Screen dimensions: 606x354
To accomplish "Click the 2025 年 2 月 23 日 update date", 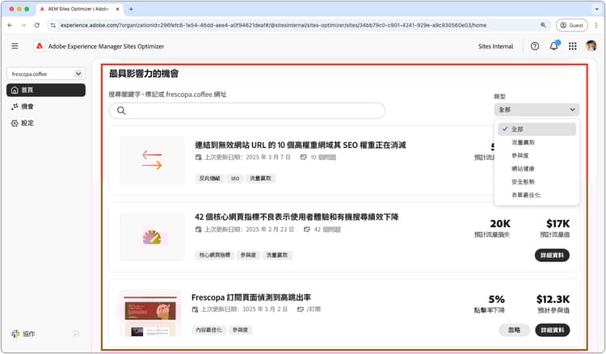I will click(x=270, y=230).
